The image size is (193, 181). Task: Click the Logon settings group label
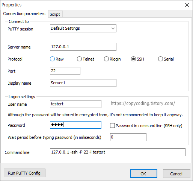click(x=22, y=97)
